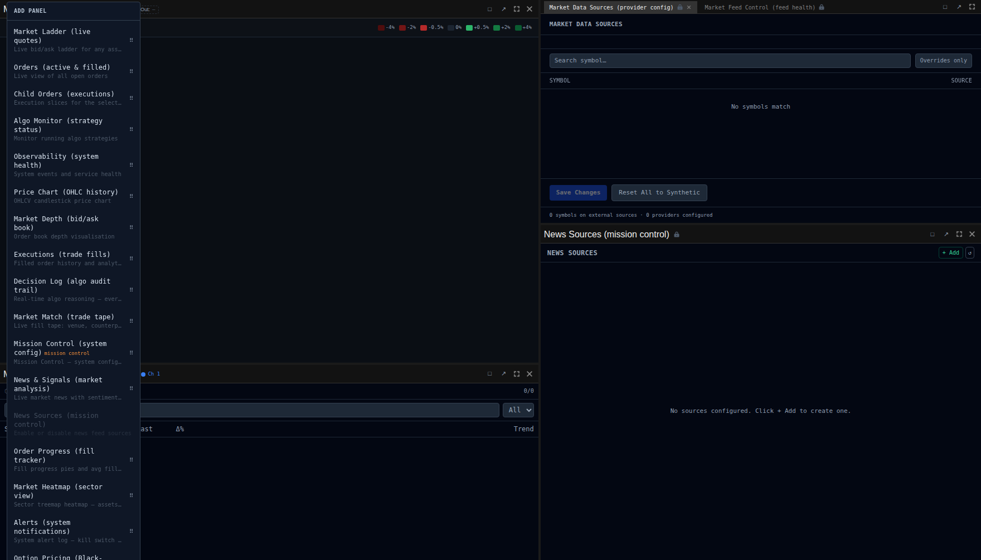981x560 pixels.
Task: Grab the drag handle of Price Chart item
Action: click(132, 196)
